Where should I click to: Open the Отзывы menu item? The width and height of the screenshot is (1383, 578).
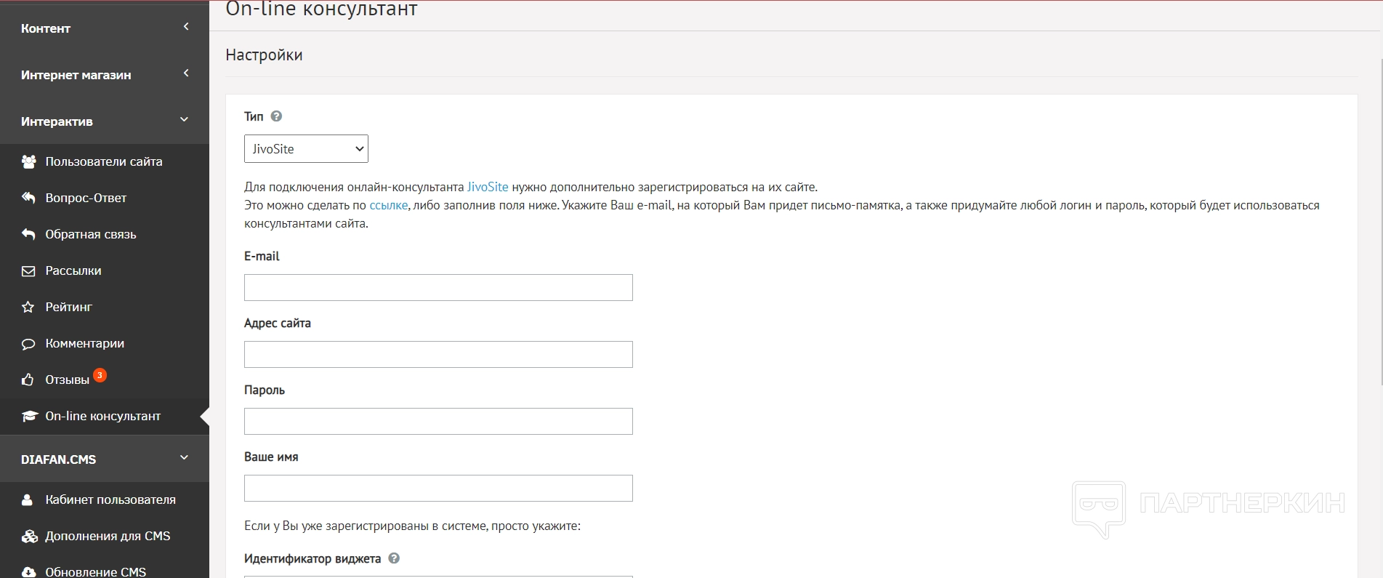[105, 380]
